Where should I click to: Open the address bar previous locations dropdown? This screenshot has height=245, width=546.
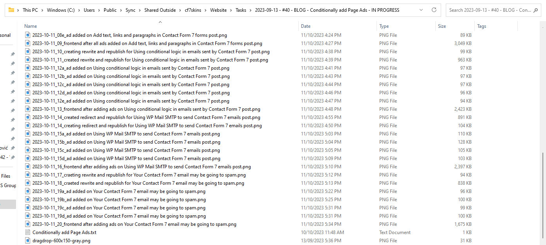coord(421,10)
